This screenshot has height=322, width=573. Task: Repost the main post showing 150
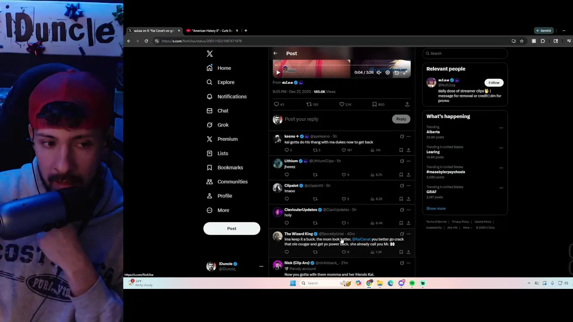pyautogui.click(x=312, y=104)
